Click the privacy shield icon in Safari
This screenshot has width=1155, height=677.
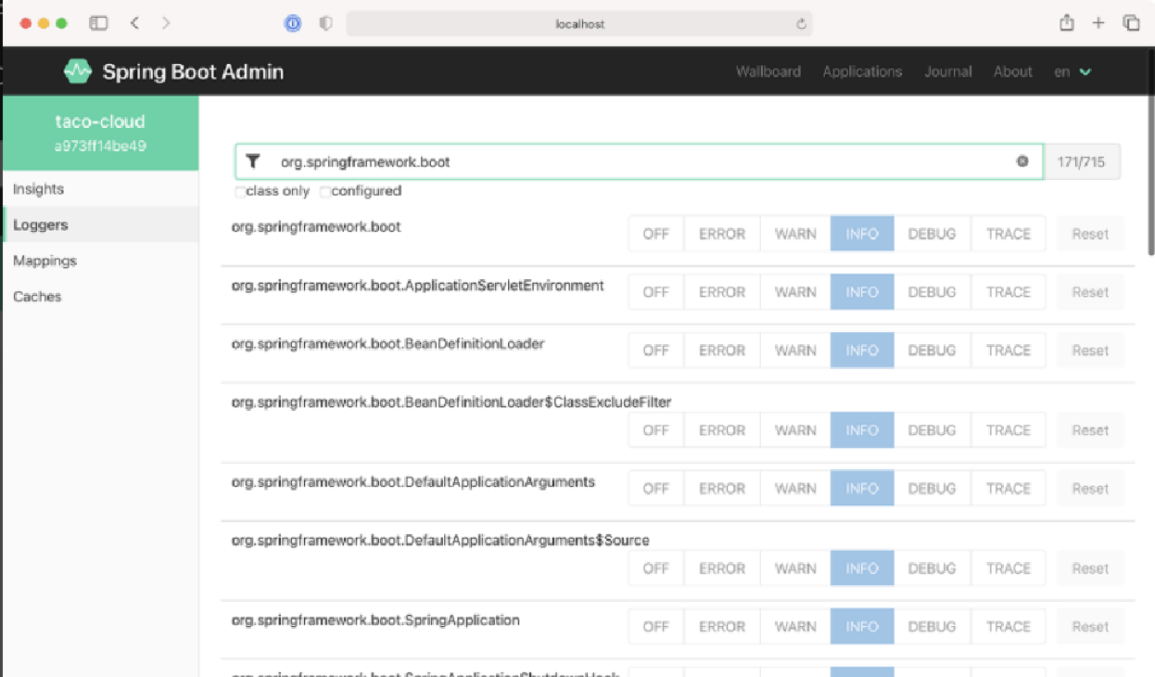[325, 24]
